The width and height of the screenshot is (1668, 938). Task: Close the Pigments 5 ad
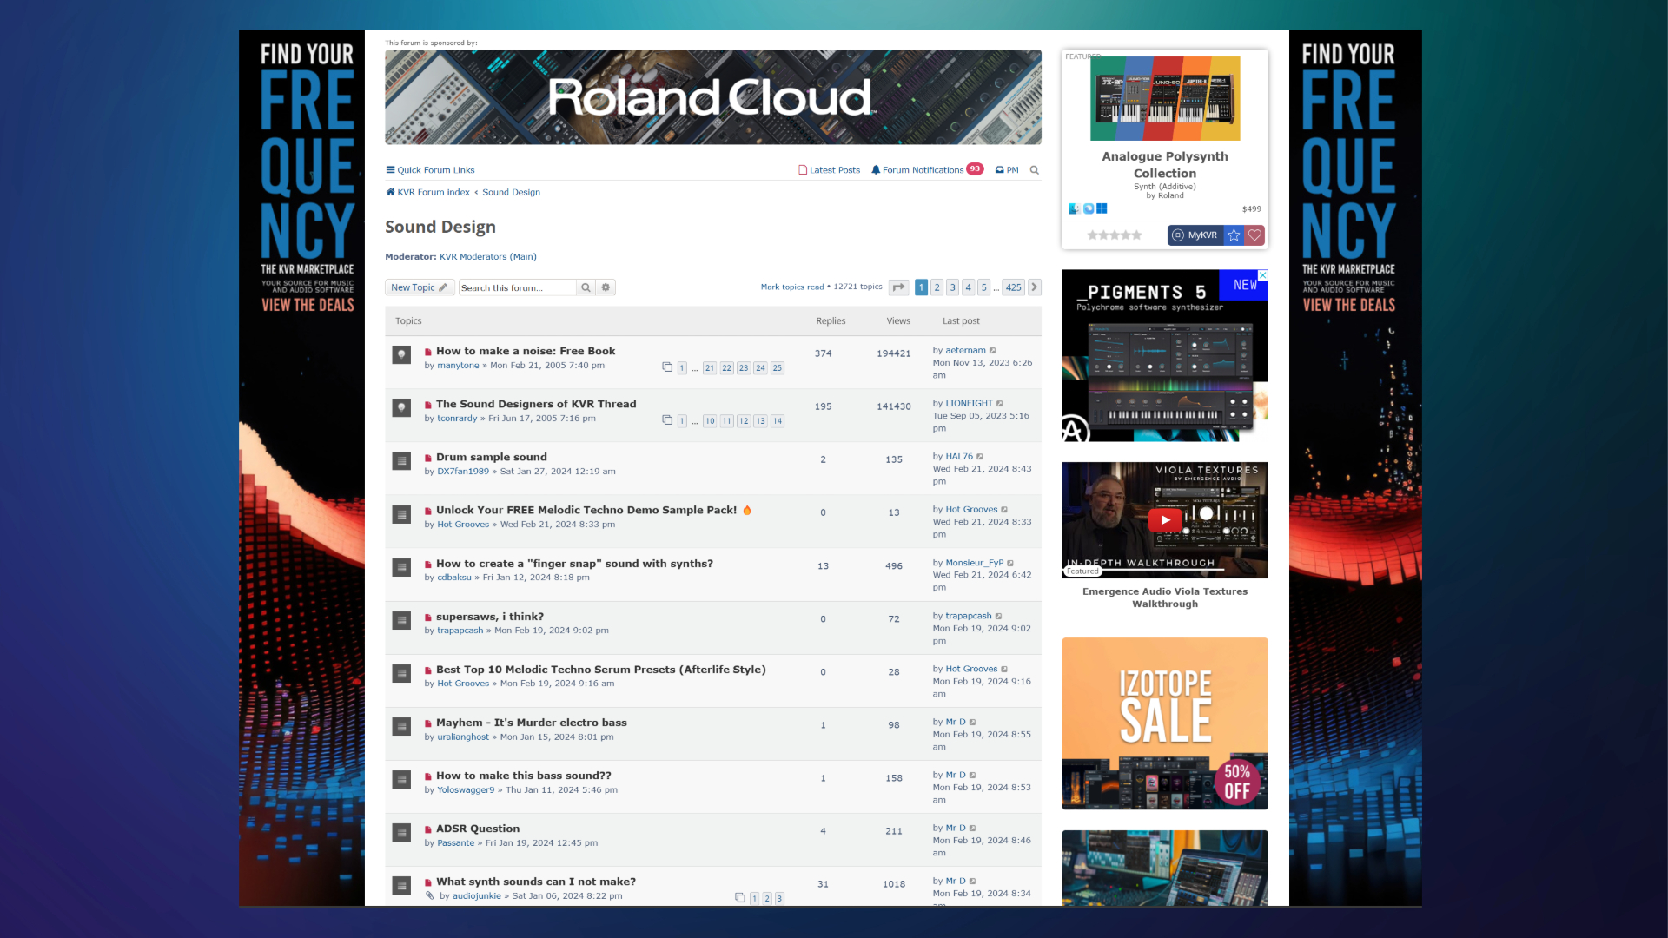point(1263,274)
